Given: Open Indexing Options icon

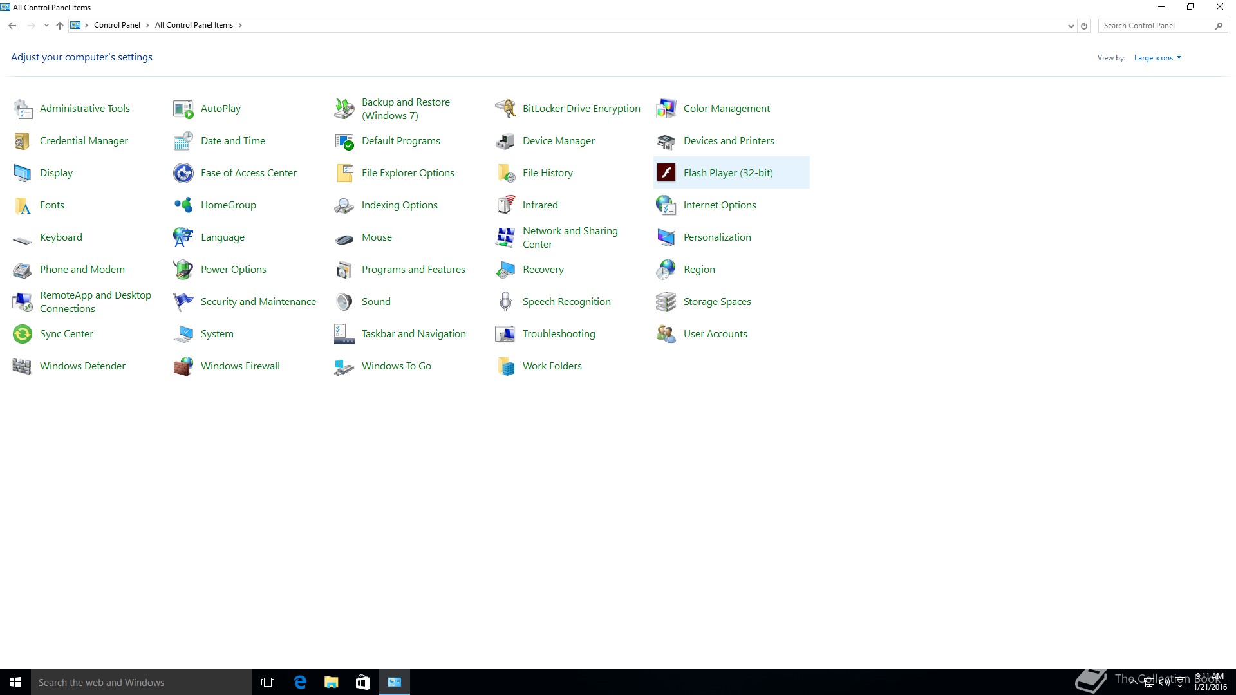Looking at the screenshot, I should click(x=344, y=205).
